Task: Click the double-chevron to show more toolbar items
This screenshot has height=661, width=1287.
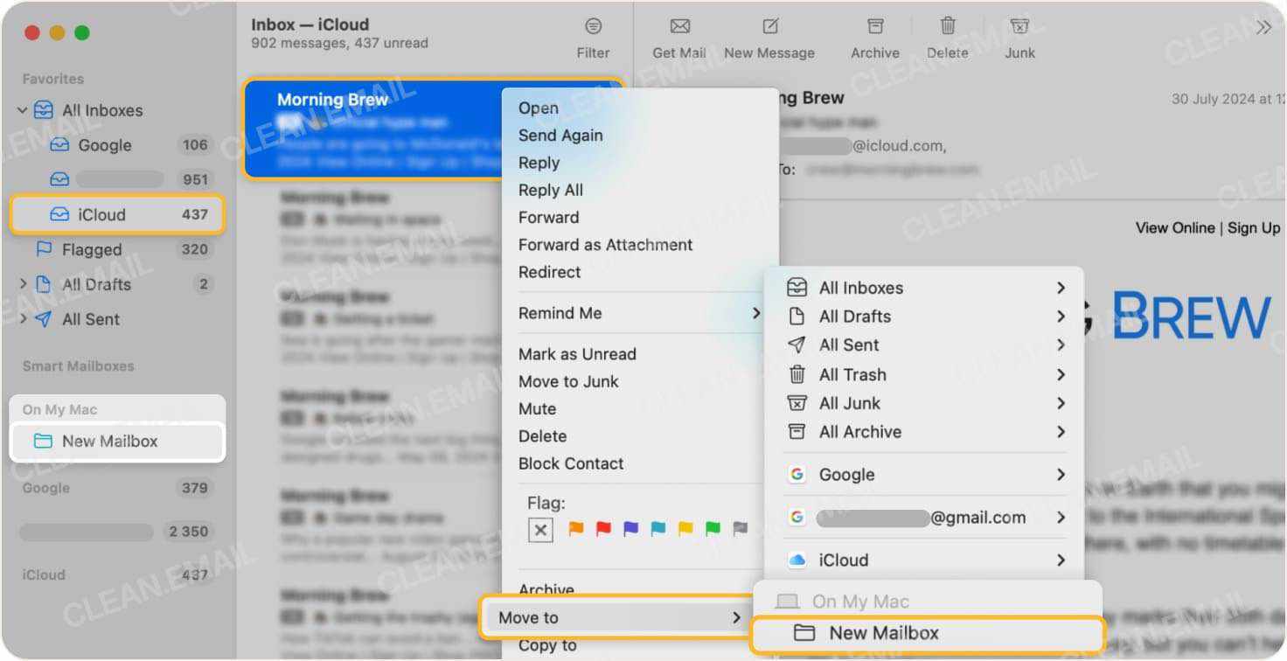Action: (1263, 26)
